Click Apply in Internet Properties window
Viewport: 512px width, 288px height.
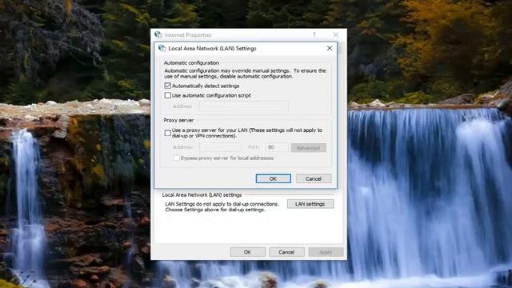pyautogui.click(x=326, y=252)
